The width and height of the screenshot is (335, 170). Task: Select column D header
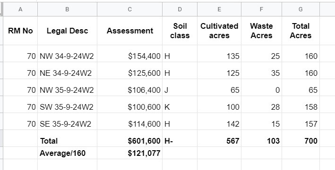[x=180, y=9]
